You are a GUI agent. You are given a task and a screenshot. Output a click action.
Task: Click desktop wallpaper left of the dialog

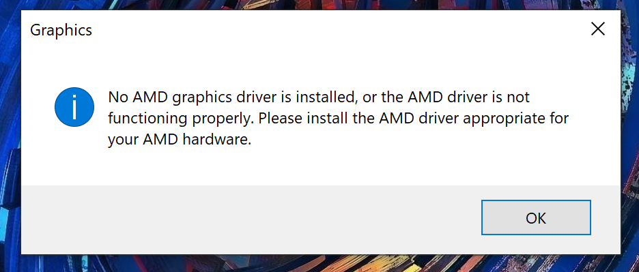coord(10,134)
